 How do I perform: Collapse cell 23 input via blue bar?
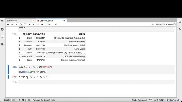(x=8, y=69)
